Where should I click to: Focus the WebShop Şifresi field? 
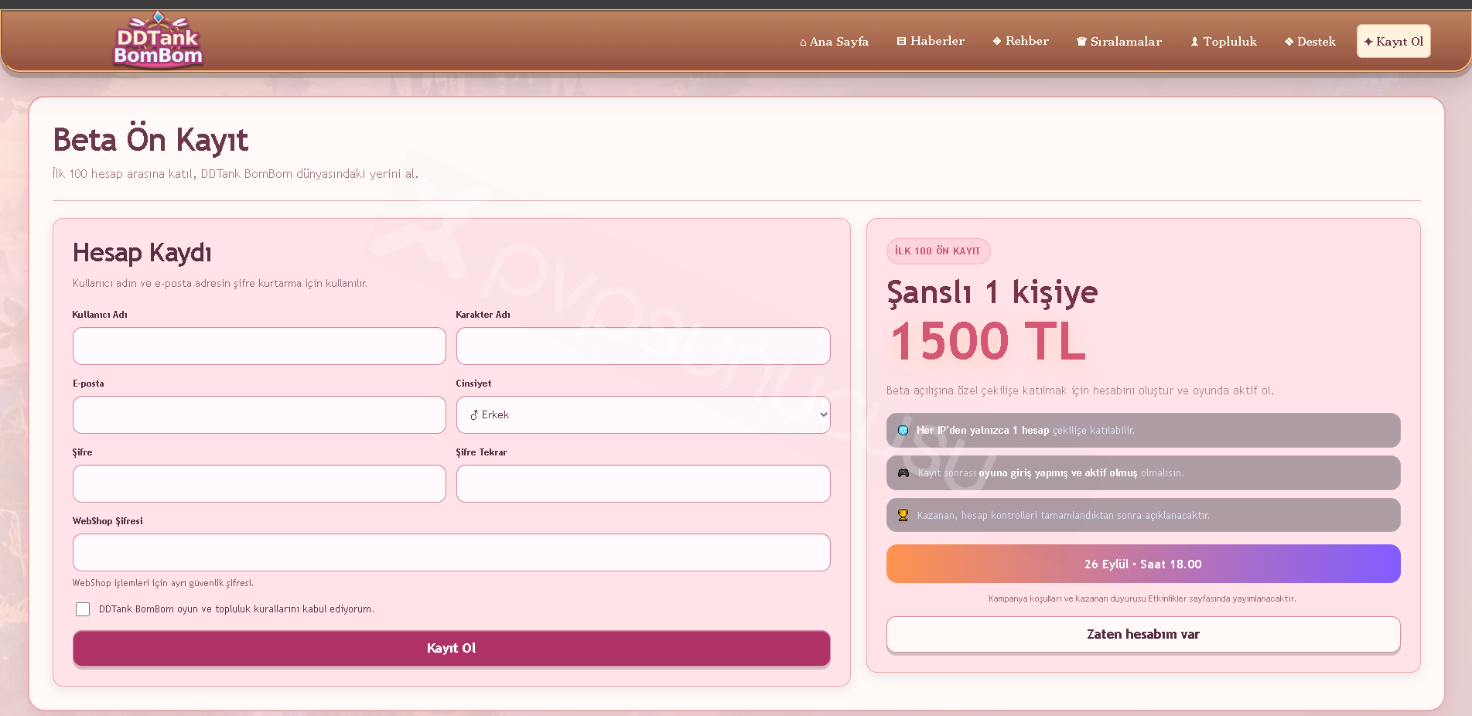[x=452, y=553]
